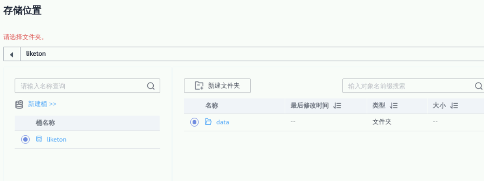
Task: Click the search icon in object prefix box
Action: pos(478,86)
